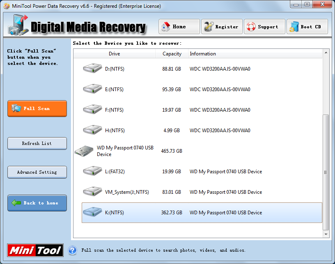Click the blue help question mark icon

(x=72, y=250)
